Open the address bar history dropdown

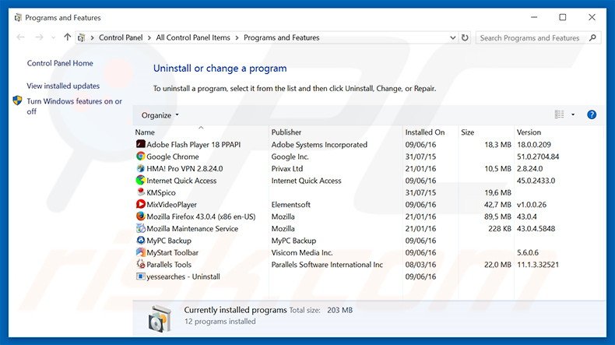tap(452, 37)
